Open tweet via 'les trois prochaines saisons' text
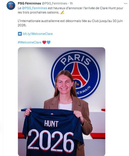The height and width of the screenshot is (156, 129). tap(38, 12)
